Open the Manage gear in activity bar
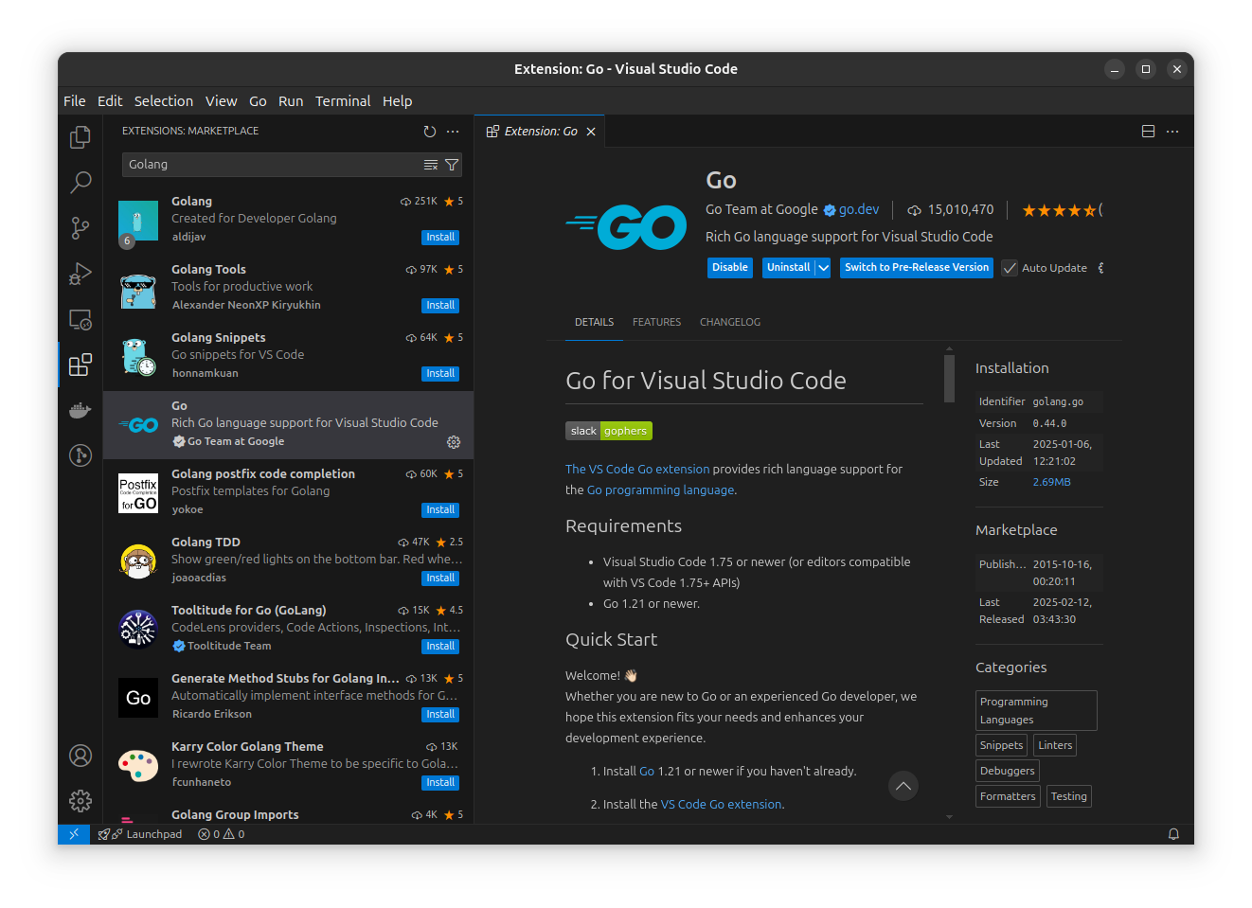The height and width of the screenshot is (908, 1252). pyautogui.click(x=80, y=801)
